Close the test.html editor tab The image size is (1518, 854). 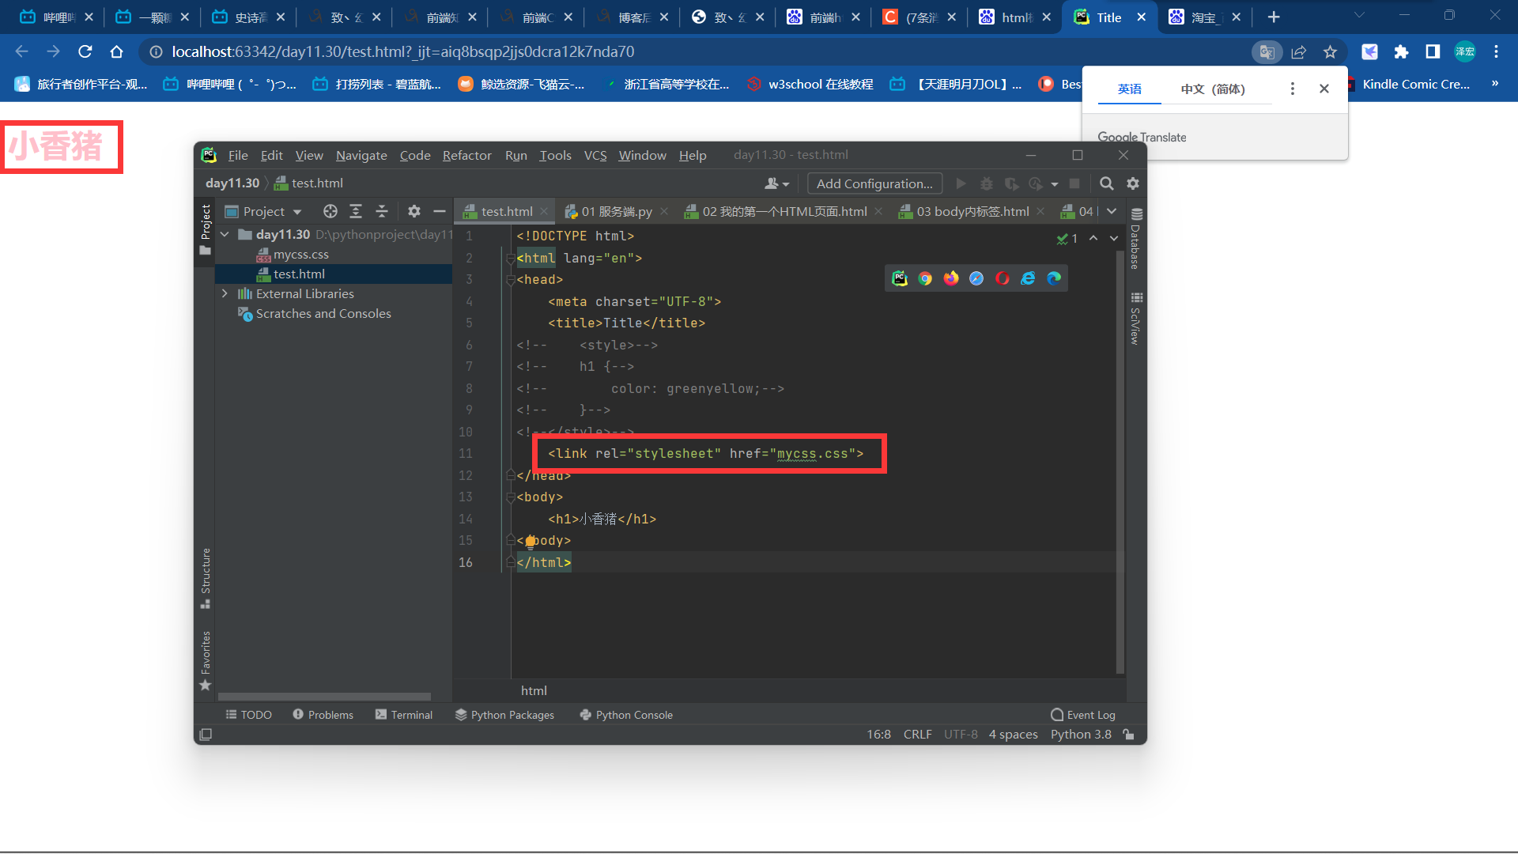(x=544, y=211)
